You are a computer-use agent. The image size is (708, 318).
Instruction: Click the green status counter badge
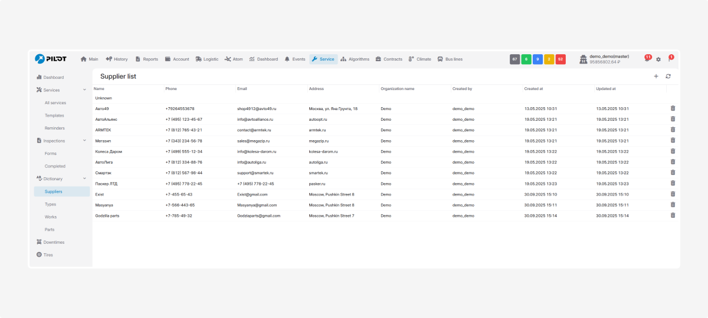pos(526,59)
